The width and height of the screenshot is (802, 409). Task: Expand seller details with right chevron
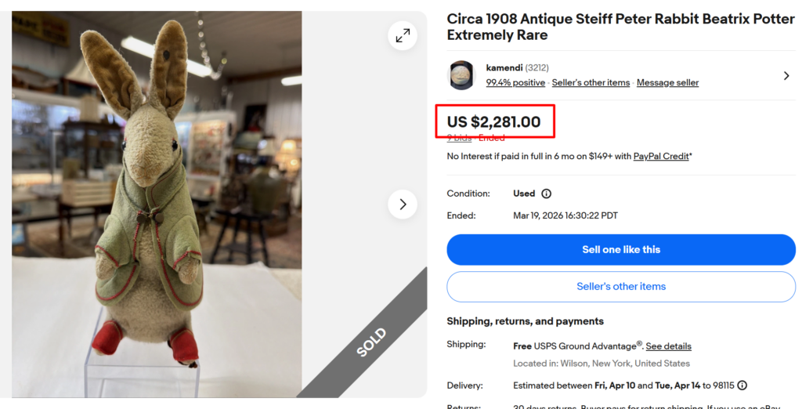[x=786, y=76]
